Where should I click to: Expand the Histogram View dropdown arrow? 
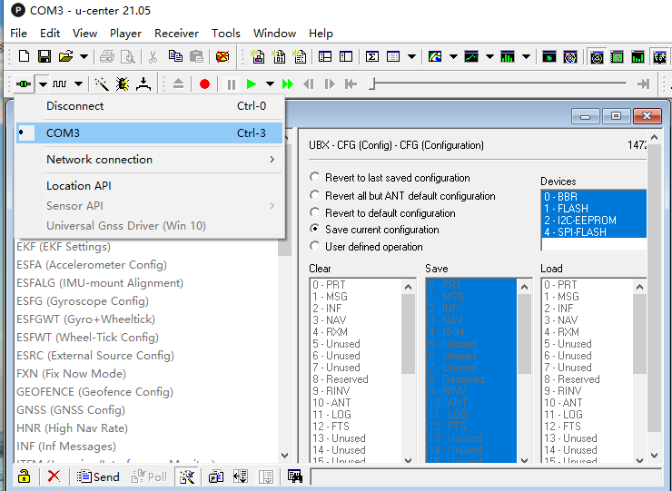[526, 56]
